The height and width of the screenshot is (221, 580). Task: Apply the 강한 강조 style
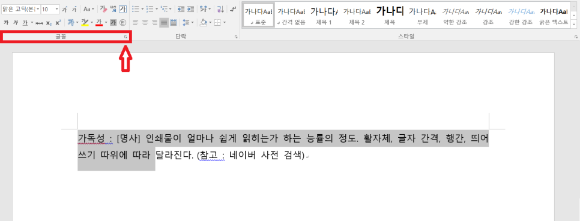point(521,15)
